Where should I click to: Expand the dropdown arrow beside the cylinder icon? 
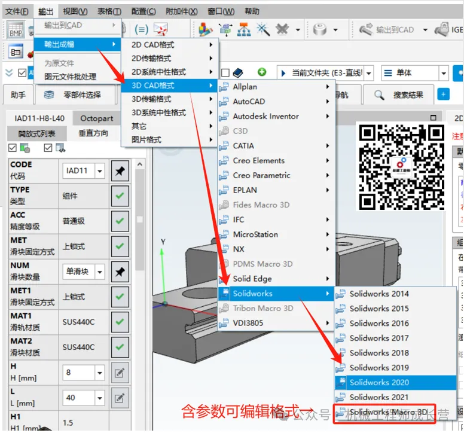click(x=335, y=29)
